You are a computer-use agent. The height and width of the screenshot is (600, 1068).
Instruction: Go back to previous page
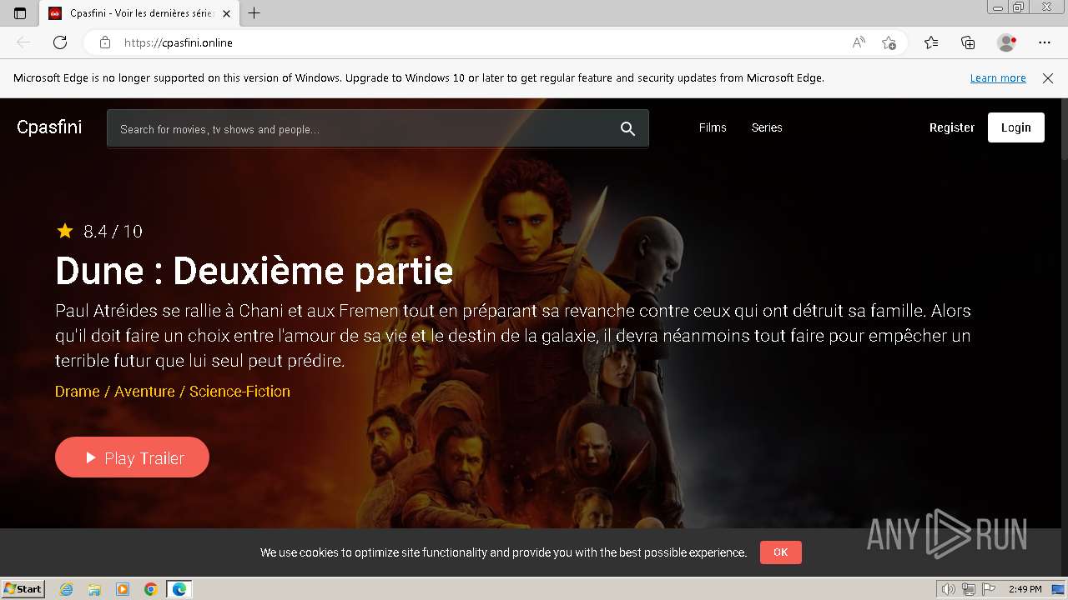tap(23, 42)
